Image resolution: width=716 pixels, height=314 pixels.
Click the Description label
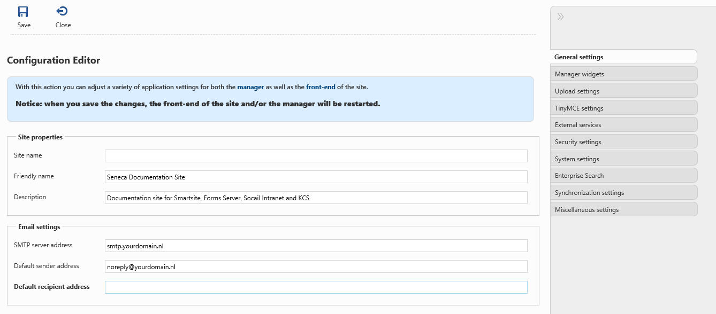[x=30, y=197]
